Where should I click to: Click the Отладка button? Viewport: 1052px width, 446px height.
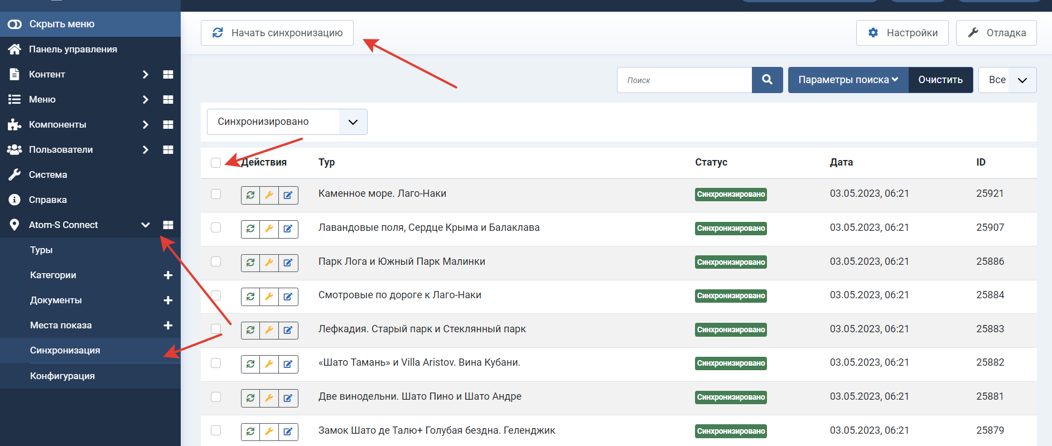(996, 33)
